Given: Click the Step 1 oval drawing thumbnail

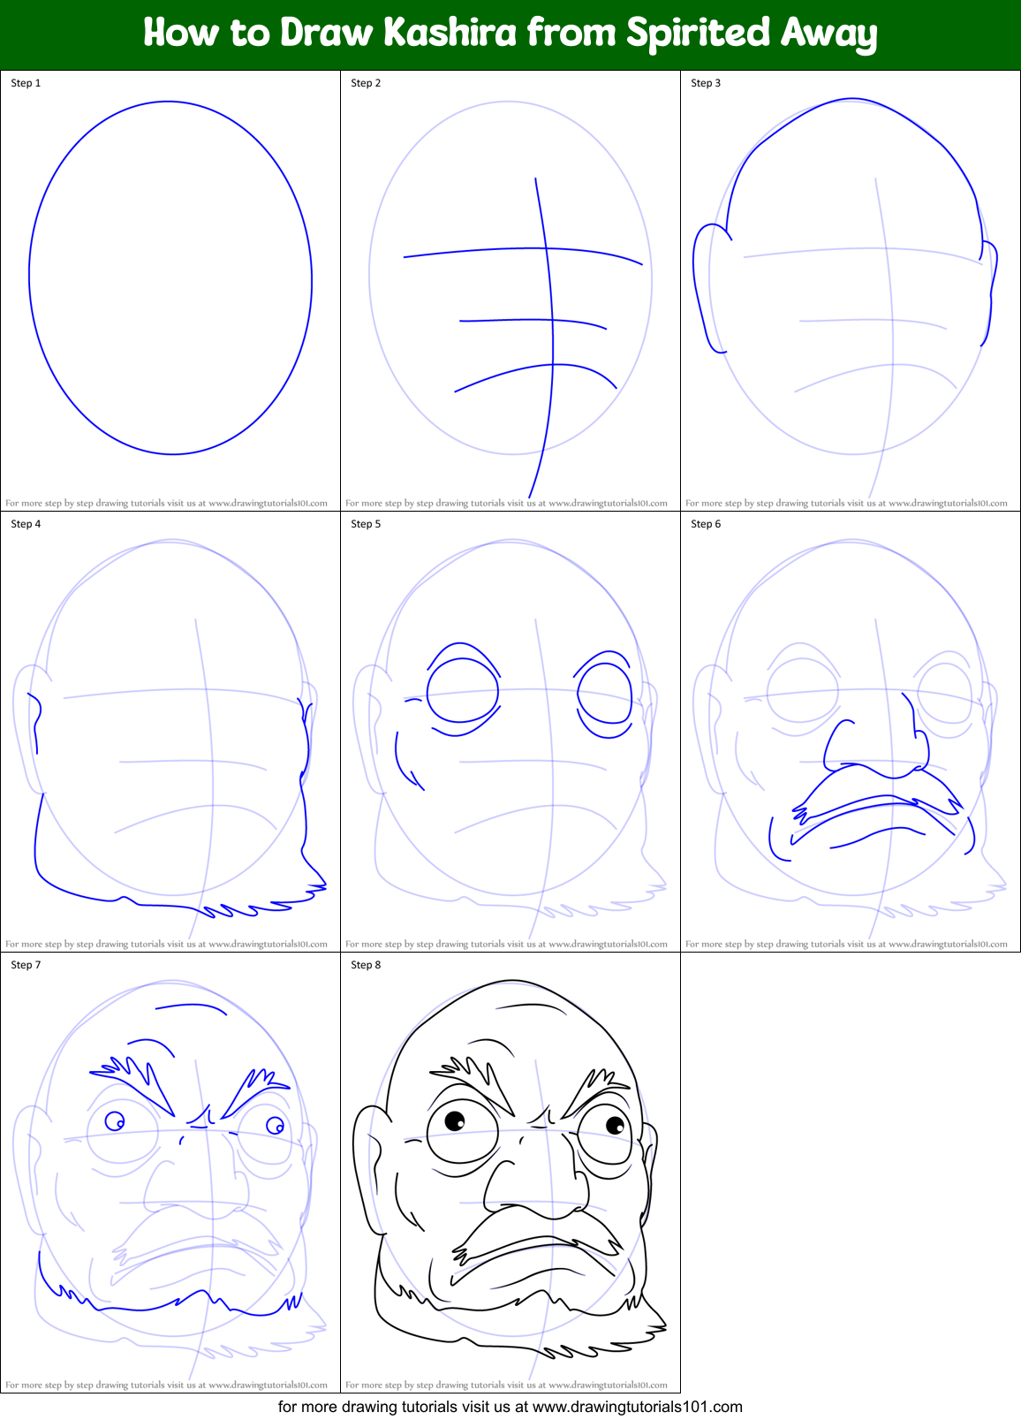Looking at the screenshot, I should 170,290.
